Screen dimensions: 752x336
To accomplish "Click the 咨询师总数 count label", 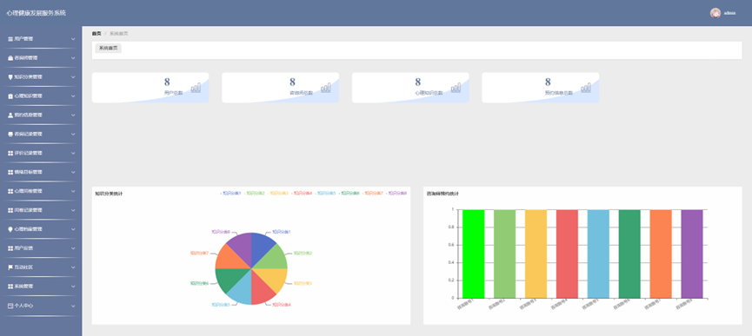I will pyautogui.click(x=301, y=93).
